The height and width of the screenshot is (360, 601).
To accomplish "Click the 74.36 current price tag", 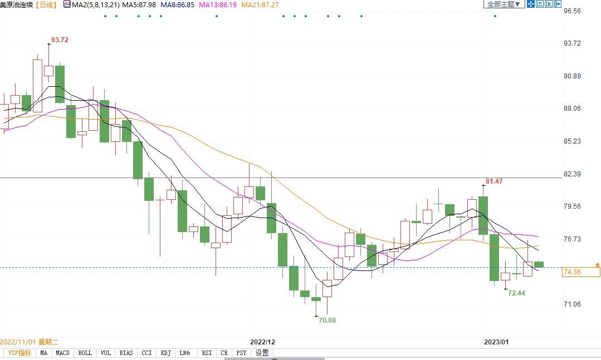I will [581, 272].
